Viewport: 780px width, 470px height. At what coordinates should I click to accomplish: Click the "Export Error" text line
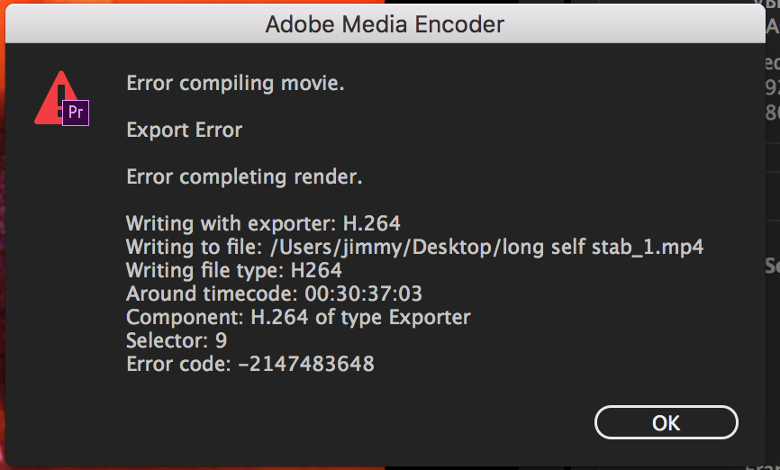pos(184,130)
